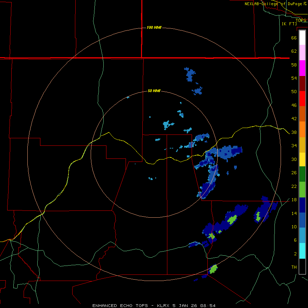The height and width of the screenshot is (308, 308).
Task: Click the "50" legend value
Action: (x=294, y=91)
